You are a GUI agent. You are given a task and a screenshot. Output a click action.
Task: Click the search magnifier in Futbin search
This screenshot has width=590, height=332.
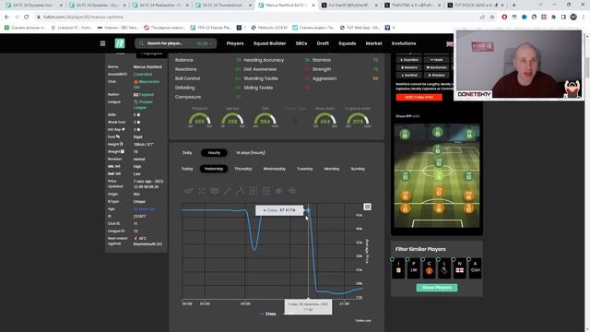[141, 43]
